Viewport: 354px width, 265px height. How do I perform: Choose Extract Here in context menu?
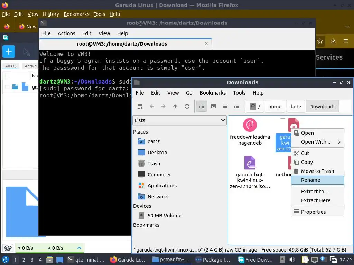317,200
